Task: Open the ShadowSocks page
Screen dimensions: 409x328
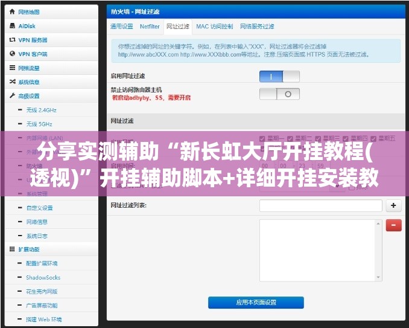Action: pyautogui.click(x=43, y=277)
